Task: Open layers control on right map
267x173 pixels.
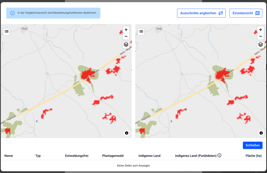Action: click(261, 45)
